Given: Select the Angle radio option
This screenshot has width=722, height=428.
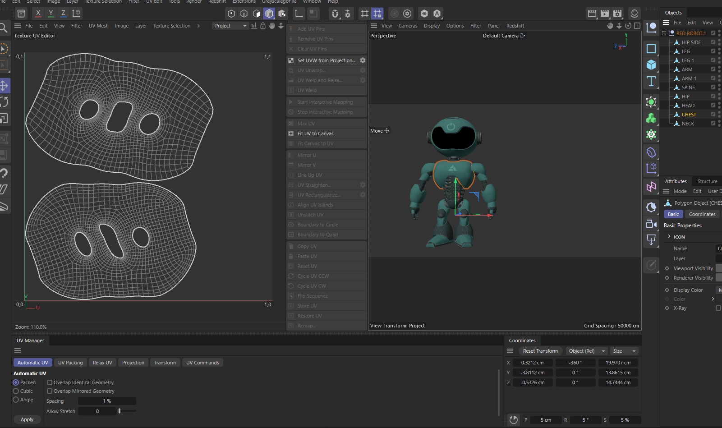Looking at the screenshot, I should pyautogui.click(x=16, y=400).
